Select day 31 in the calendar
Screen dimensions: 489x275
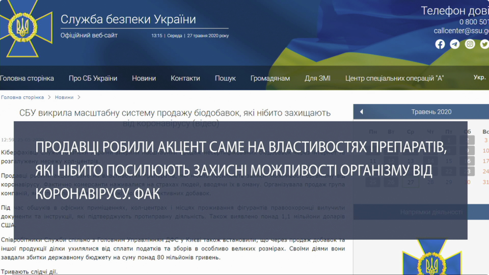click(485, 182)
